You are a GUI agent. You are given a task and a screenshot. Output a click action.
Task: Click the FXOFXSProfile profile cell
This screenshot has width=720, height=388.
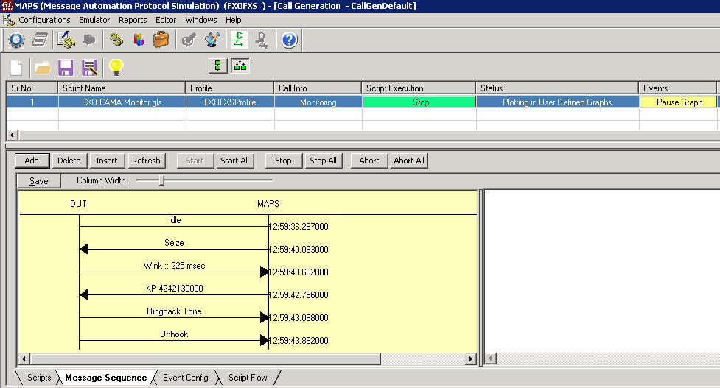click(230, 102)
